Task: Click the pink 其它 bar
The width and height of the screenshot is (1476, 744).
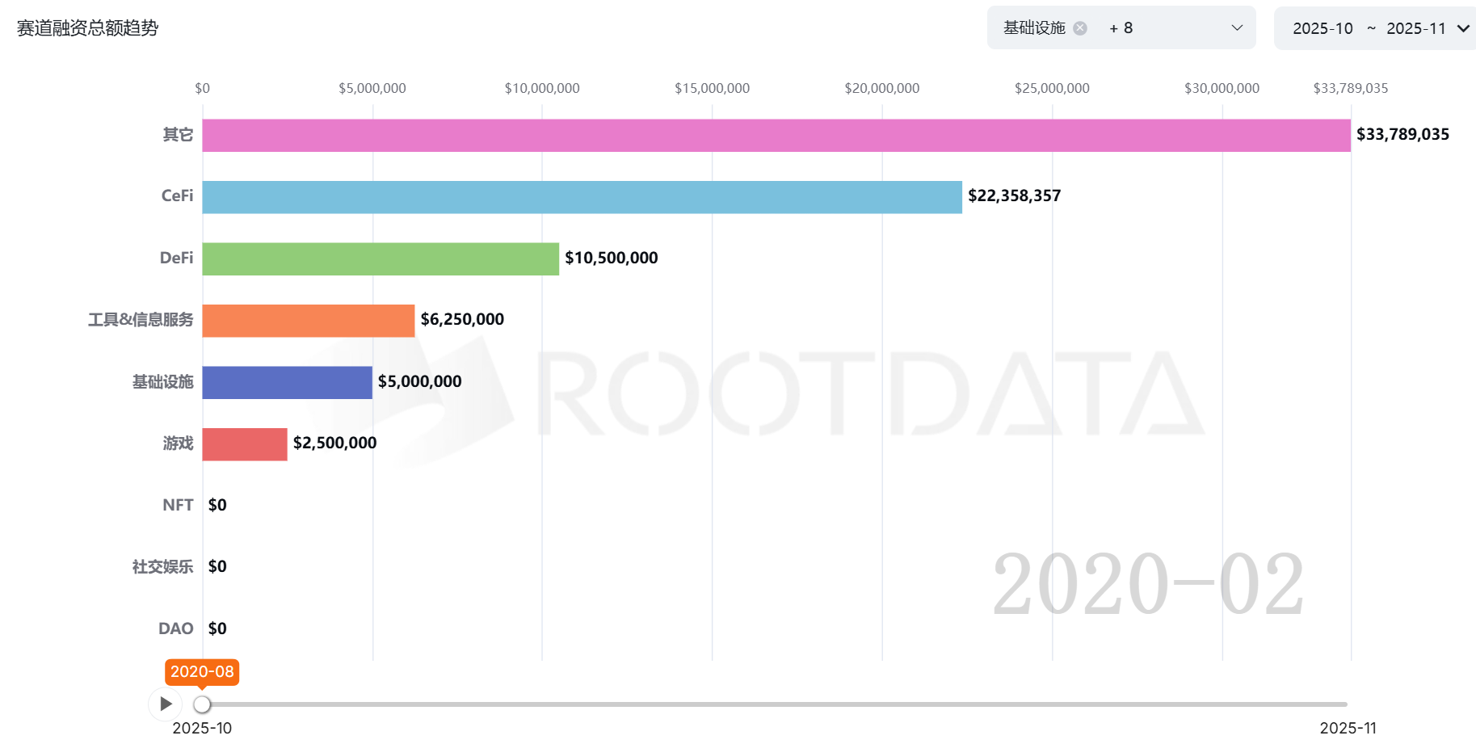Action: pyautogui.click(x=776, y=136)
